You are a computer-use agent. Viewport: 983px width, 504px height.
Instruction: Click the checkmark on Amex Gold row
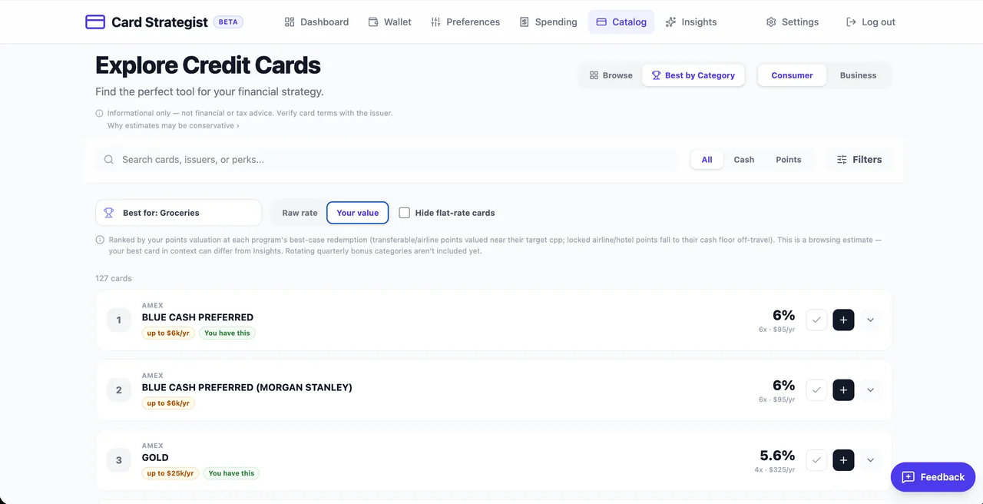[816, 460]
